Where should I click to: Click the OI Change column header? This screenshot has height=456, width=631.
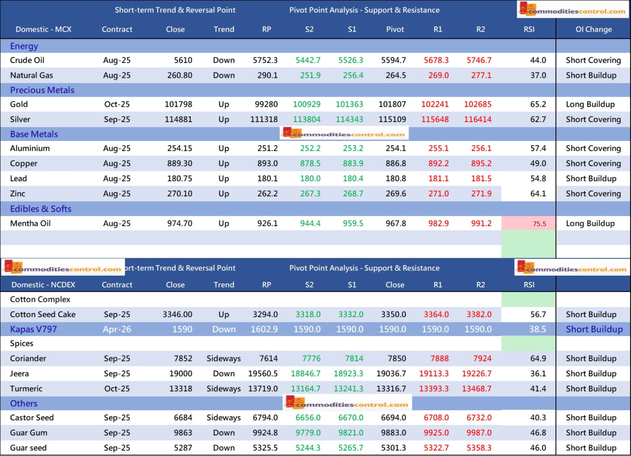coord(593,29)
